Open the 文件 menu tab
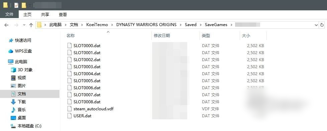The width and height of the screenshot is (327, 131). pos(9,14)
